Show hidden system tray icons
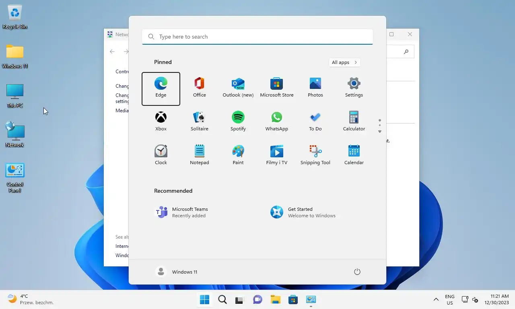Viewport: 515px width, 309px height. point(436,300)
